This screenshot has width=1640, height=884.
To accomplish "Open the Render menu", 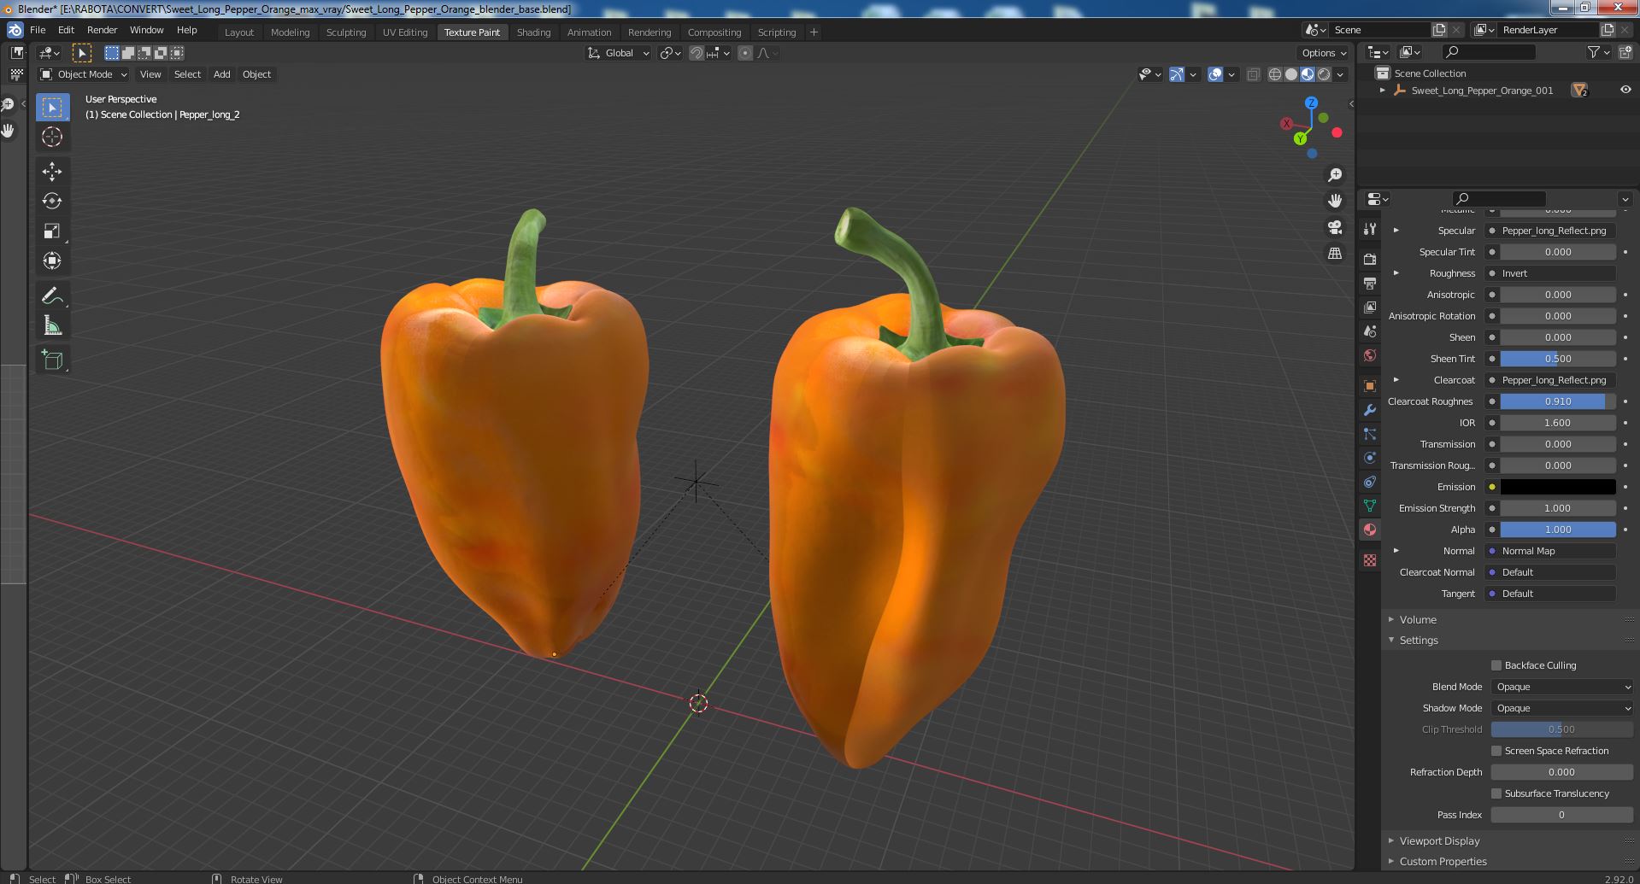I will [x=102, y=30].
